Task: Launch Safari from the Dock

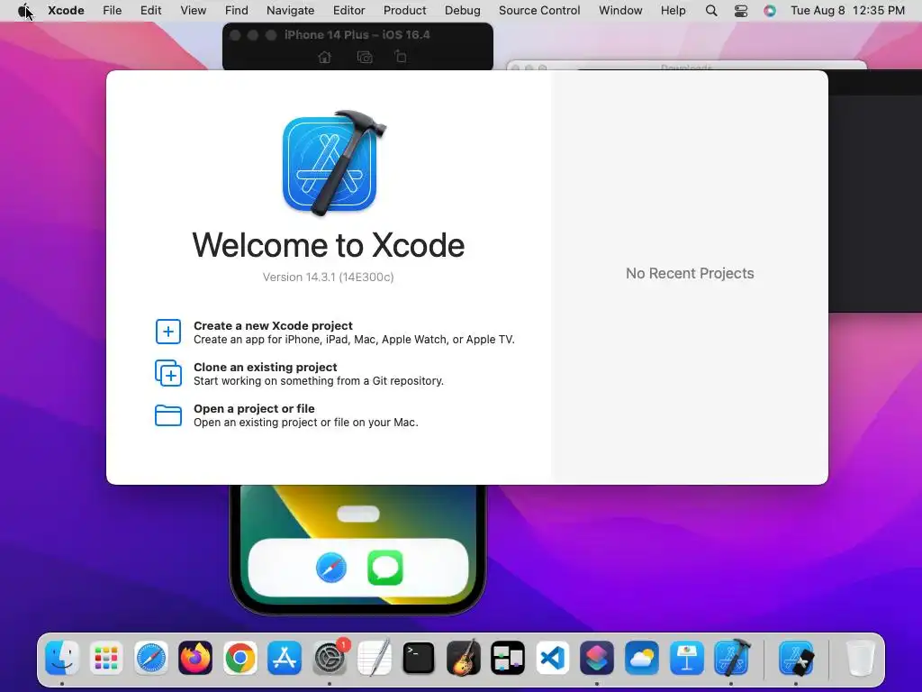Action: [151, 658]
